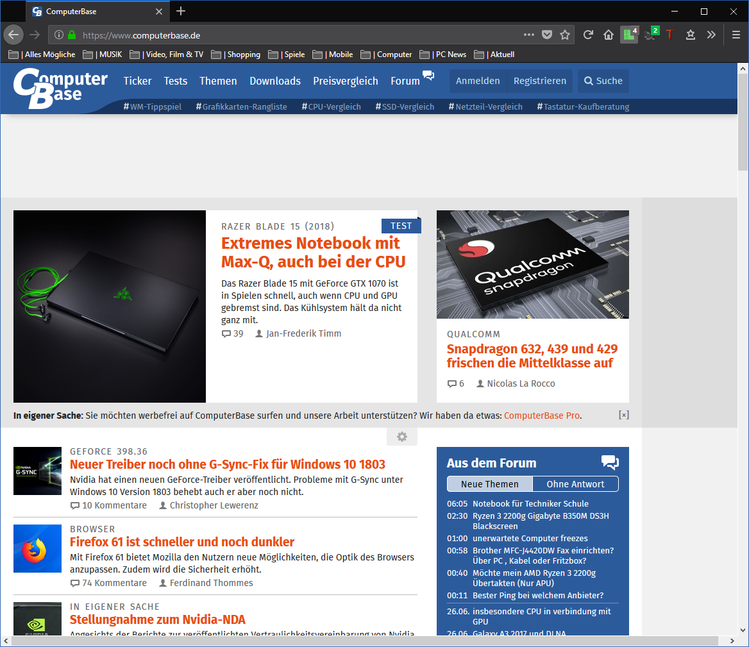
Task: Open Aktuell bookmarks folder
Action: pyautogui.click(x=494, y=55)
